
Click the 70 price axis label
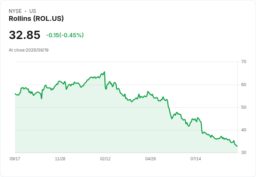pyautogui.click(x=243, y=62)
